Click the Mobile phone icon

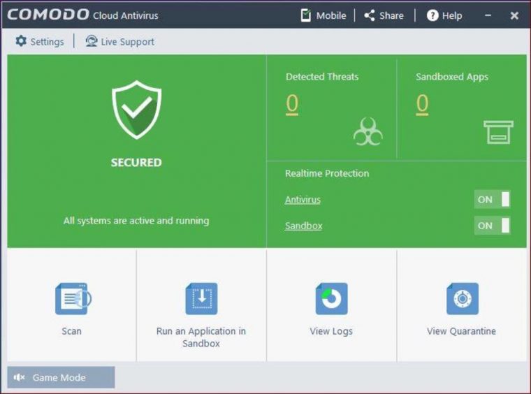pos(306,15)
